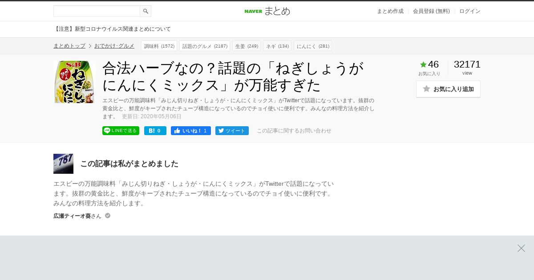The width and height of the screenshot is (534, 280).
Task: Focus the search text box
Action: coord(97,11)
